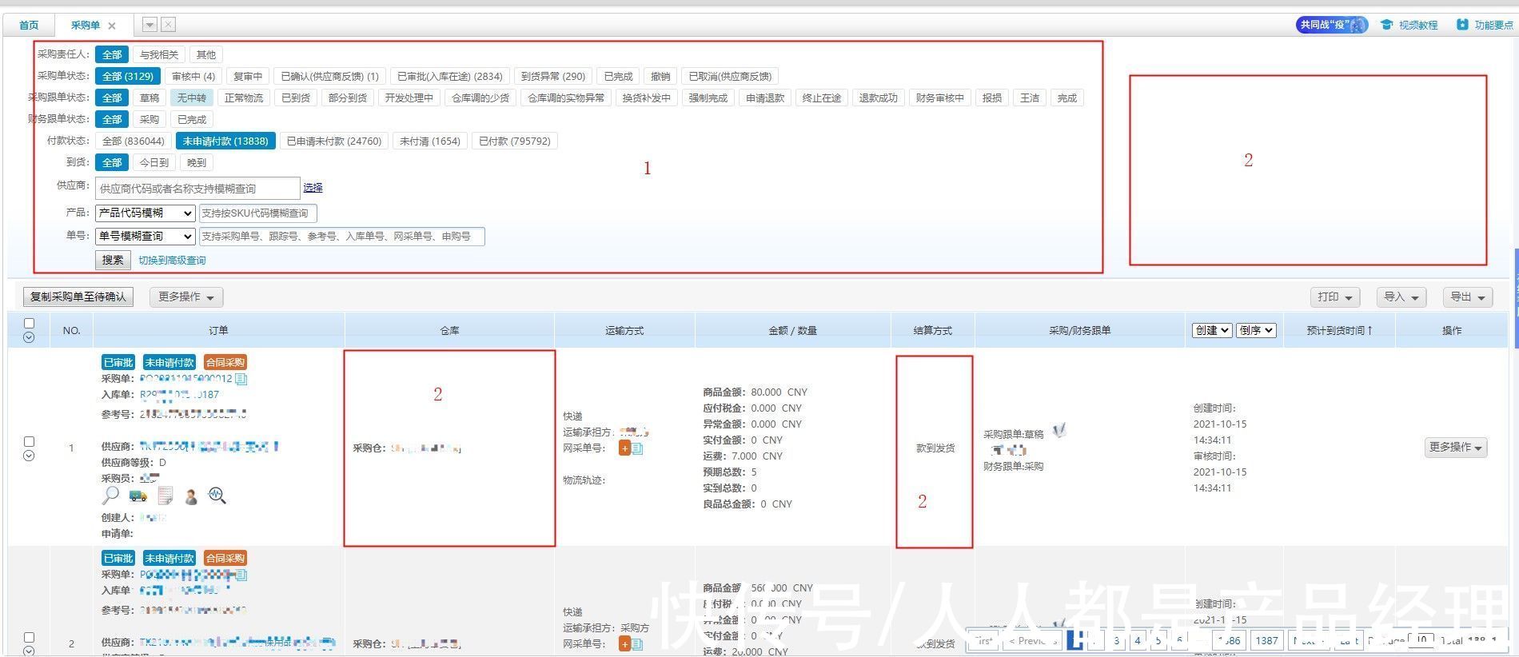Switch to the 采购单 tab
The height and width of the screenshot is (657, 1519).
(x=85, y=25)
